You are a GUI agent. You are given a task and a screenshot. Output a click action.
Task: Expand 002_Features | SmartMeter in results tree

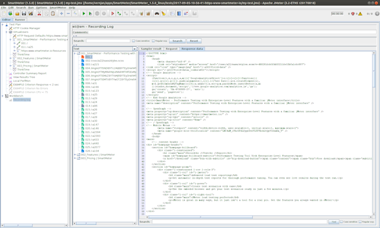(75, 155)
